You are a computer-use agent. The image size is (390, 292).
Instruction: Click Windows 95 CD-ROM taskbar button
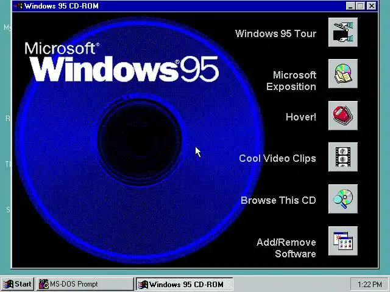(x=184, y=284)
